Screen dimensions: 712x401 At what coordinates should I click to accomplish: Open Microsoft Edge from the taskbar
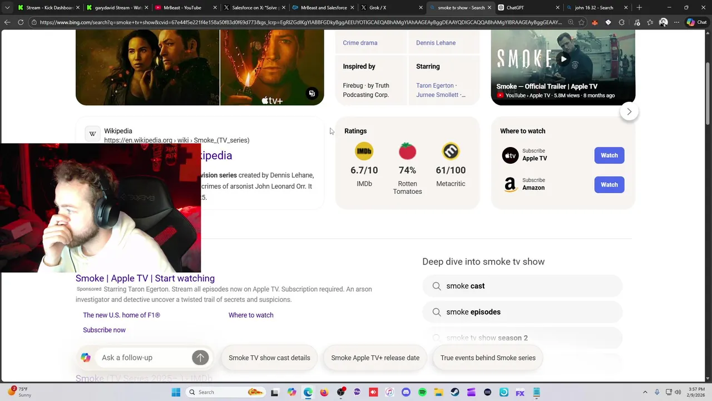coord(308,392)
